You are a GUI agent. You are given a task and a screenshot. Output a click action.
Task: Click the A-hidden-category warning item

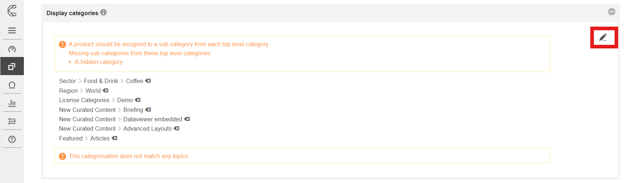98,62
